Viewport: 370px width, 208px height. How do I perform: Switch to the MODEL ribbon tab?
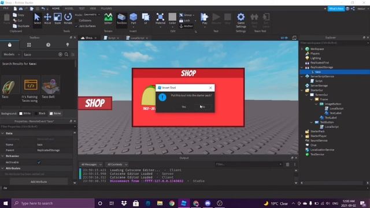(69, 8)
